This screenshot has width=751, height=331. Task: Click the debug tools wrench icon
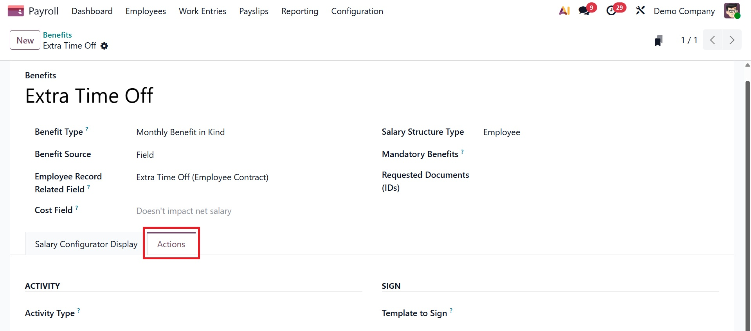pyautogui.click(x=640, y=11)
